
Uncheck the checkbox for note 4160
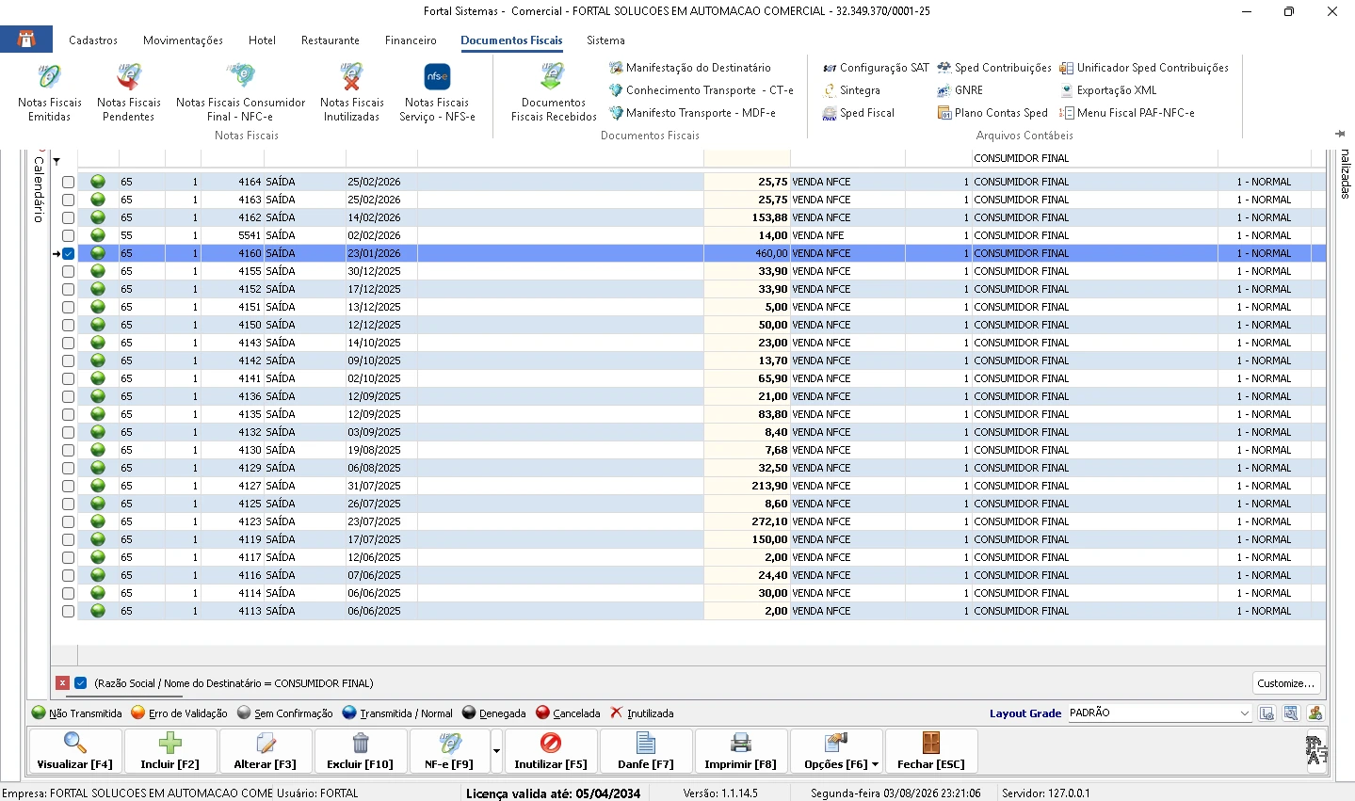pos(68,253)
